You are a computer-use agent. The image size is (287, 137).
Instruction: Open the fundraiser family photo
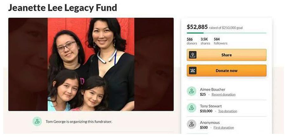click(x=91, y=64)
